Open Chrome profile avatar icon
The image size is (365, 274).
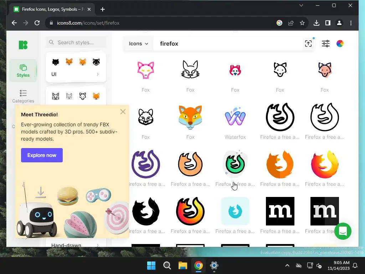pos(339,23)
